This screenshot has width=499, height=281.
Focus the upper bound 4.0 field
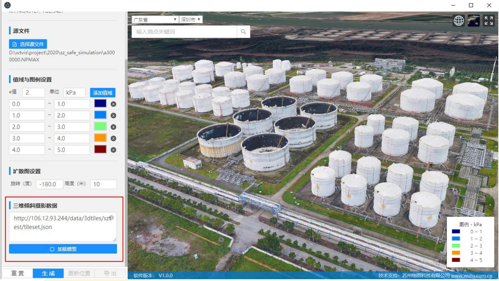tap(72, 138)
